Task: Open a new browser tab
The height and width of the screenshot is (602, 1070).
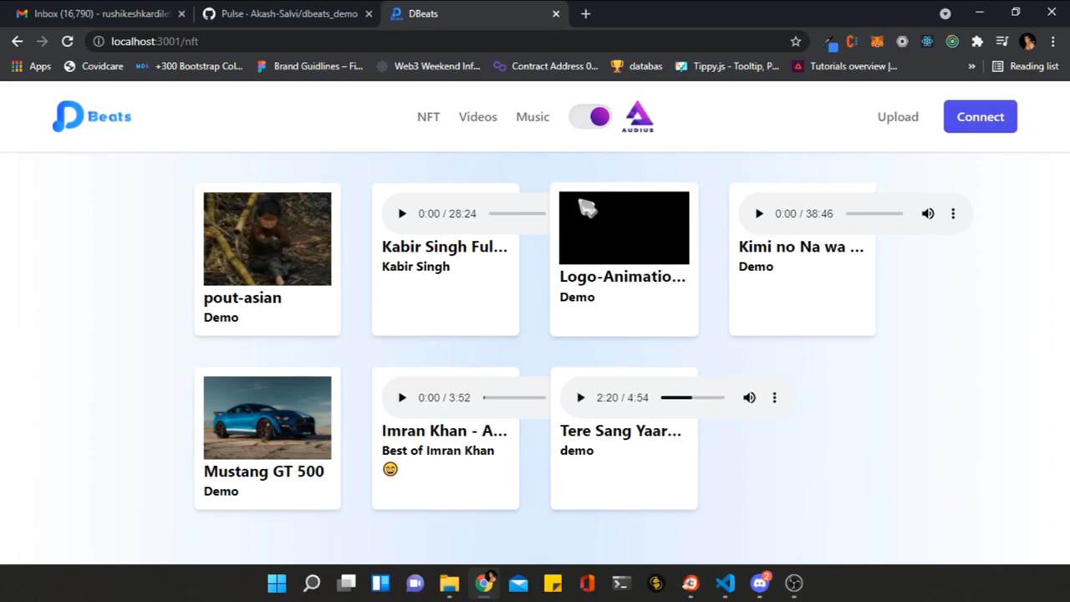Action: 585,14
